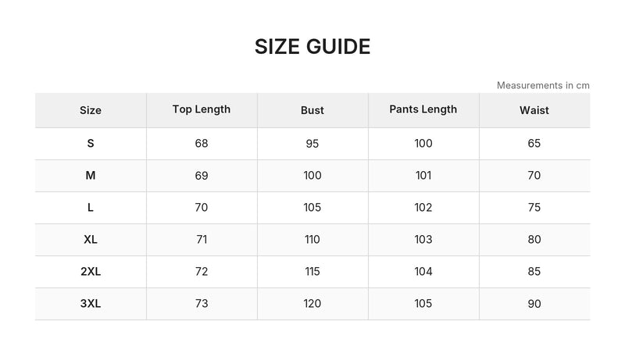Click the Measurements in cm note
Viewport: 625px width, 357px height.
543,85
